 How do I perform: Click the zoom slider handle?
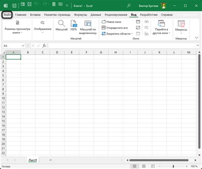point(173,166)
